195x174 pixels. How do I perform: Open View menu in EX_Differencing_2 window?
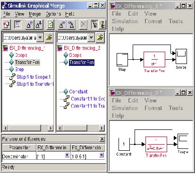click(151, 101)
